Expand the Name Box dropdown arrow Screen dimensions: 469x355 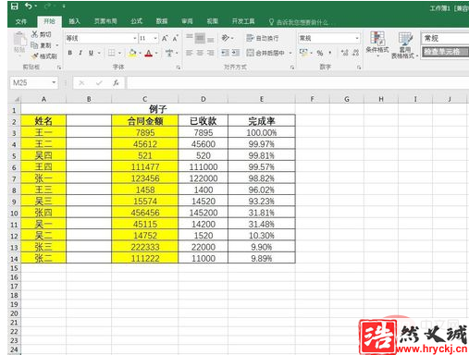(x=54, y=82)
